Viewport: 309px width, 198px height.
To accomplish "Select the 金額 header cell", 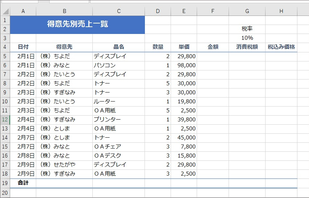I will (x=213, y=47).
